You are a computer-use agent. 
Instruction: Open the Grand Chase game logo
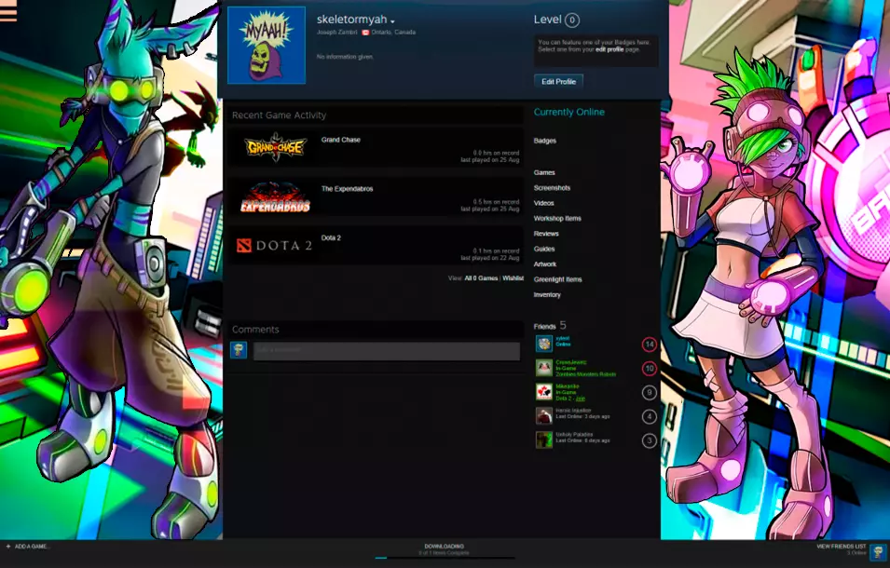(275, 147)
